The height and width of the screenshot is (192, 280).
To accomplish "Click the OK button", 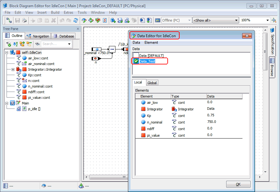I will click(238, 184).
